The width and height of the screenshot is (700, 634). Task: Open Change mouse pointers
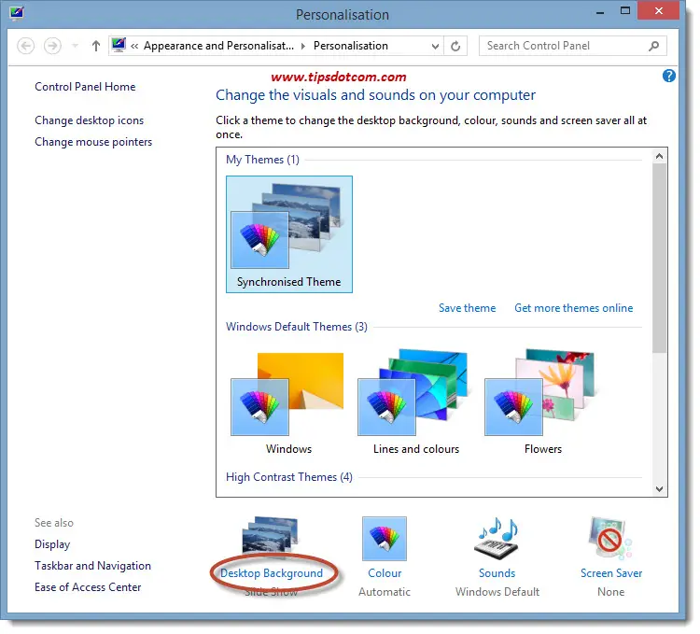[93, 142]
